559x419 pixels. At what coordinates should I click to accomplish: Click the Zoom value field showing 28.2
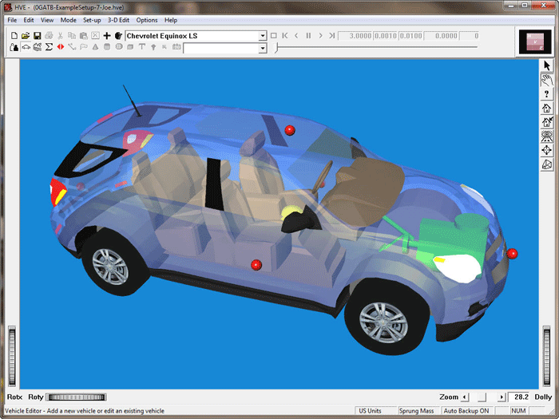click(520, 397)
